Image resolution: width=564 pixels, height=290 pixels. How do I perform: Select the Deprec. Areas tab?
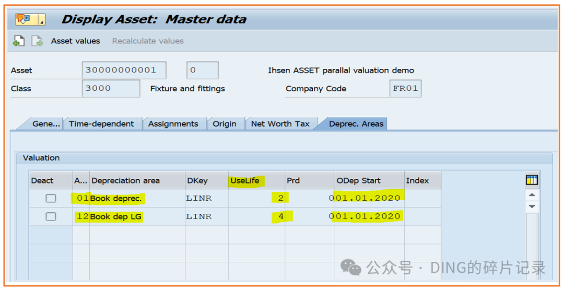pyautogui.click(x=356, y=124)
